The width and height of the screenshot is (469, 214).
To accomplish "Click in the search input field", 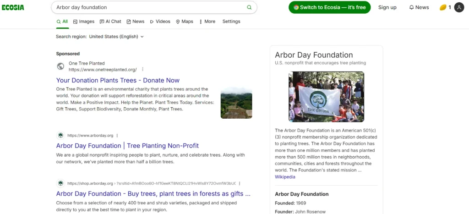I will [x=147, y=7].
